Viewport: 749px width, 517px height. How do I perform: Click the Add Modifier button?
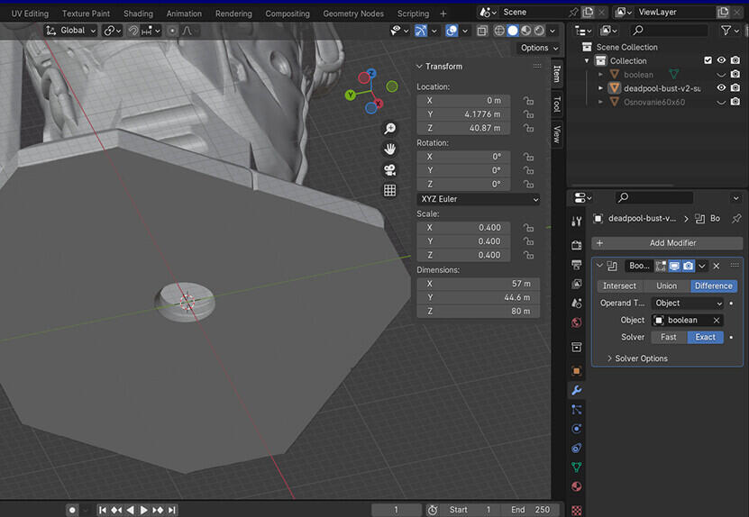click(x=667, y=243)
